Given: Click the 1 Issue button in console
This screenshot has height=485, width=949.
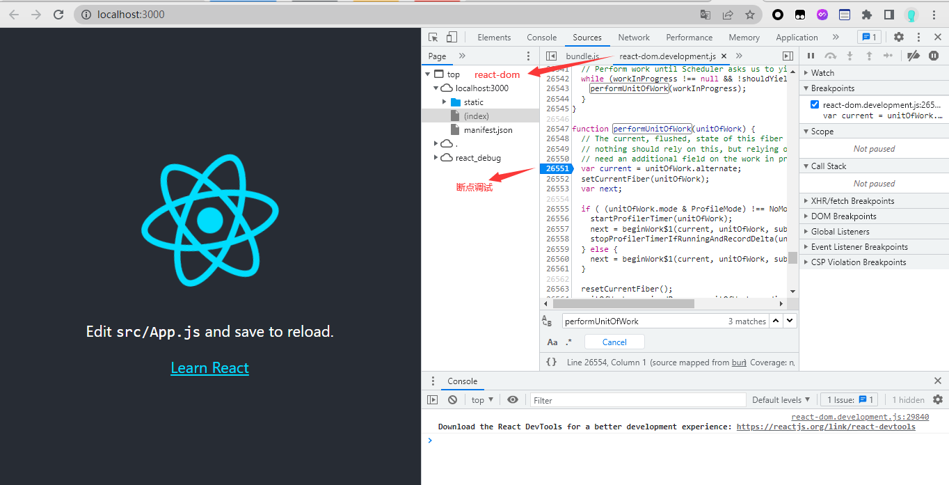Looking at the screenshot, I should (849, 400).
